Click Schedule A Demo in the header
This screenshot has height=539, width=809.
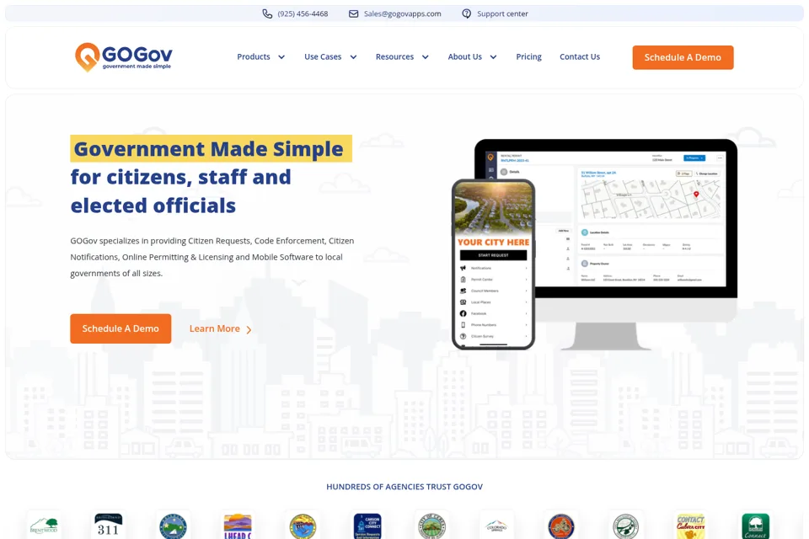coord(683,57)
